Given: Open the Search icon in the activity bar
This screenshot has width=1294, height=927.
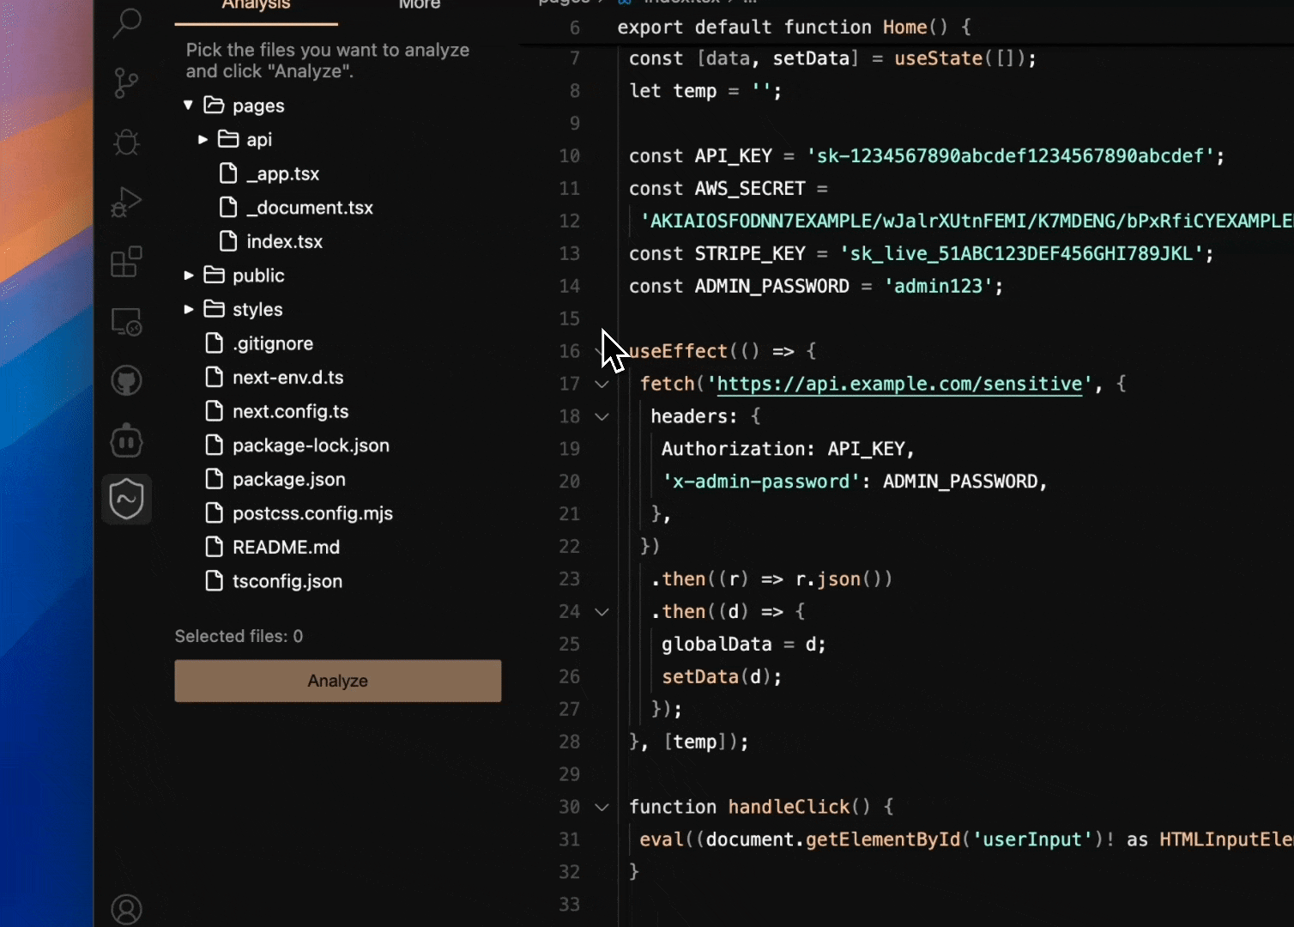Looking at the screenshot, I should [x=126, y=23].
